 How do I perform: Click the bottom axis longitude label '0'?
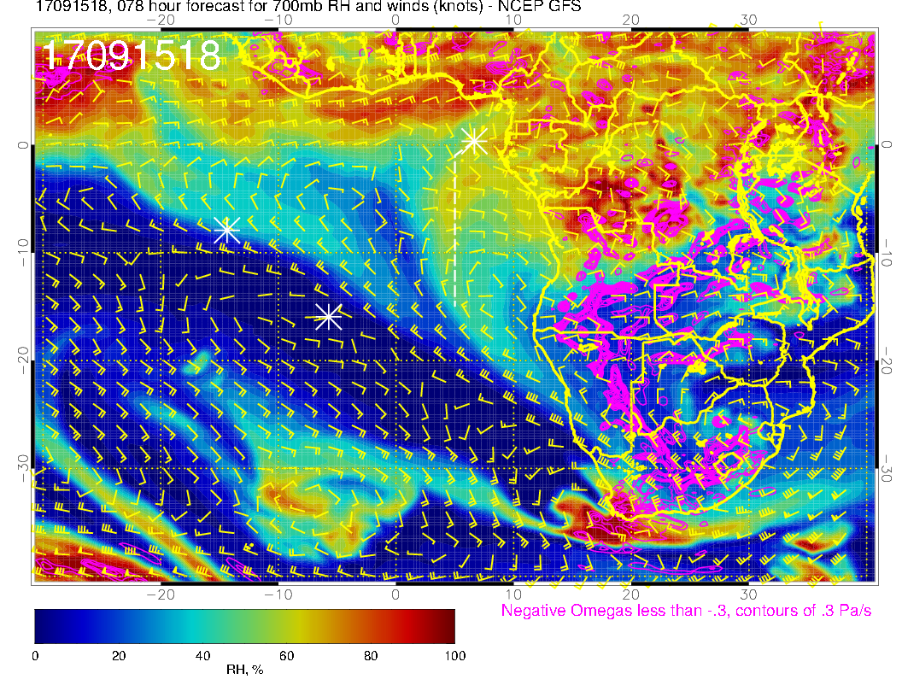click(395, 594)
